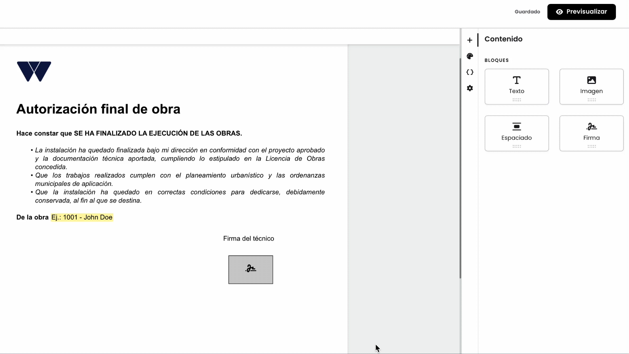Screen dimensions: 629x354
Task: Click the Guardado status label
Action: (527, 12)
